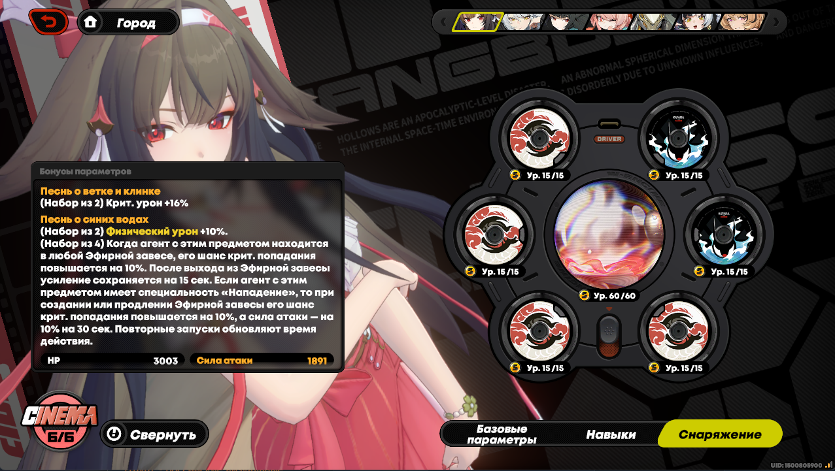Click bottom-right disc level Ур. 15/15

[x=683, y=368]
